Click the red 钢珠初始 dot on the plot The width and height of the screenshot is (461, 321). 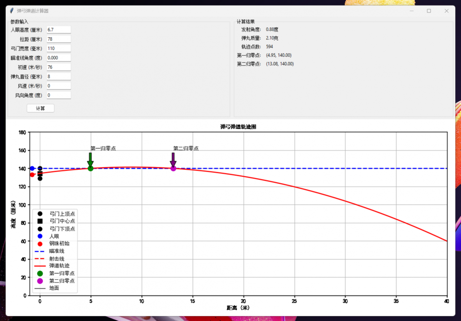point(32,174)
